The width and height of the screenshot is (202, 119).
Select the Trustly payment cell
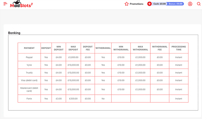click(29, 73)
